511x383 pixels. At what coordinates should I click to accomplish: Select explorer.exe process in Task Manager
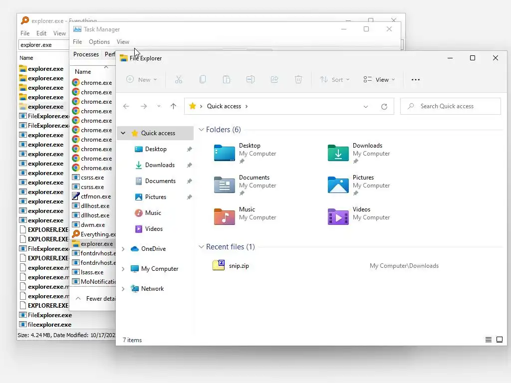[93, 244]
